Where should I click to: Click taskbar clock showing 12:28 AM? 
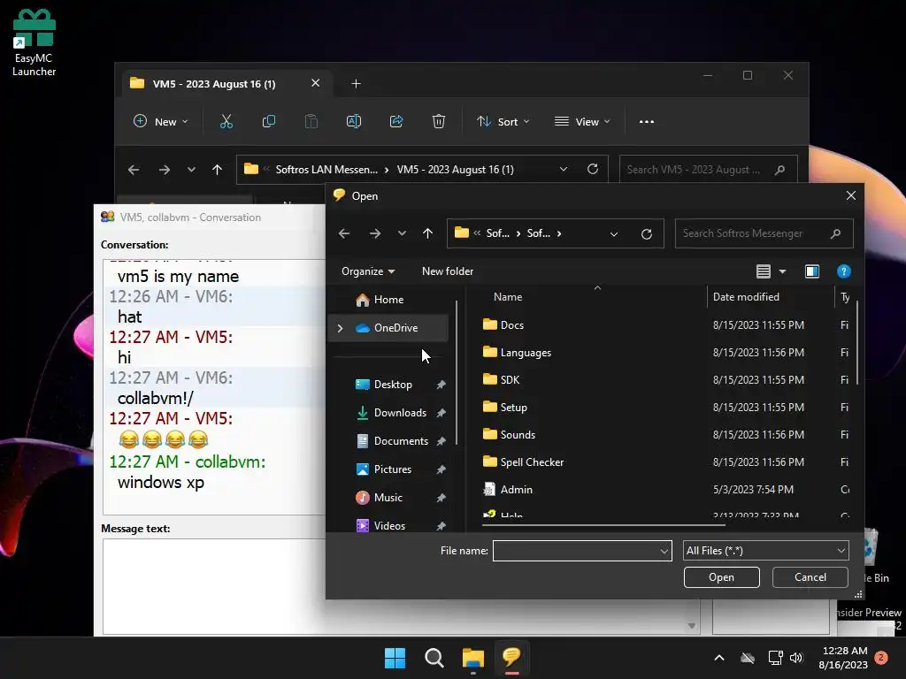click(843, 658)
